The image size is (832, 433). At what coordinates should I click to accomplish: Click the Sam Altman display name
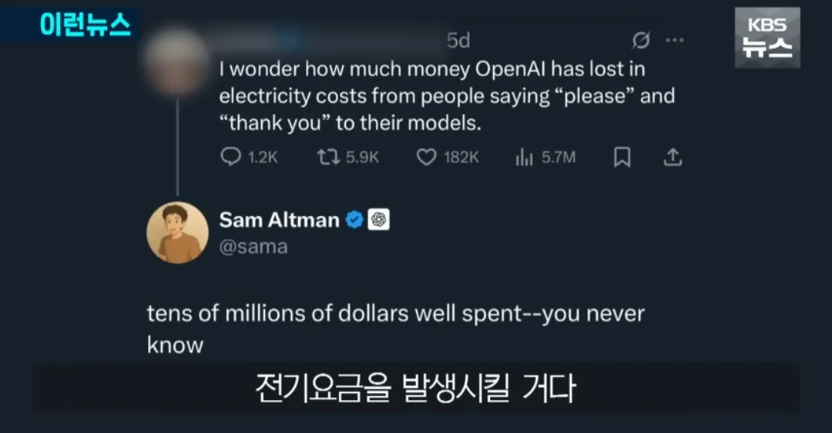pyautogui.click(x=279, y=219)
